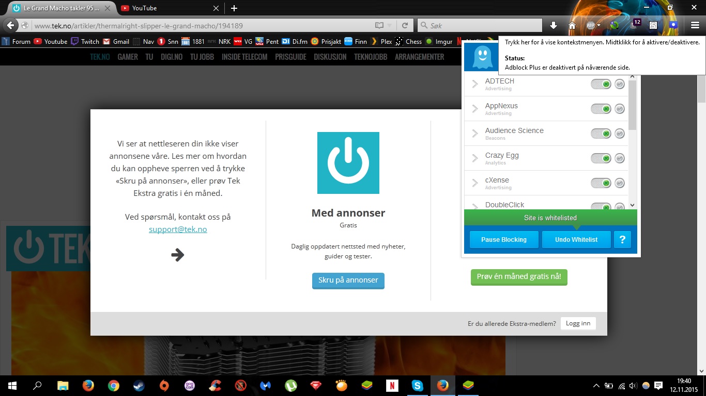Open Skype from the taskbar

coord(417,385)
